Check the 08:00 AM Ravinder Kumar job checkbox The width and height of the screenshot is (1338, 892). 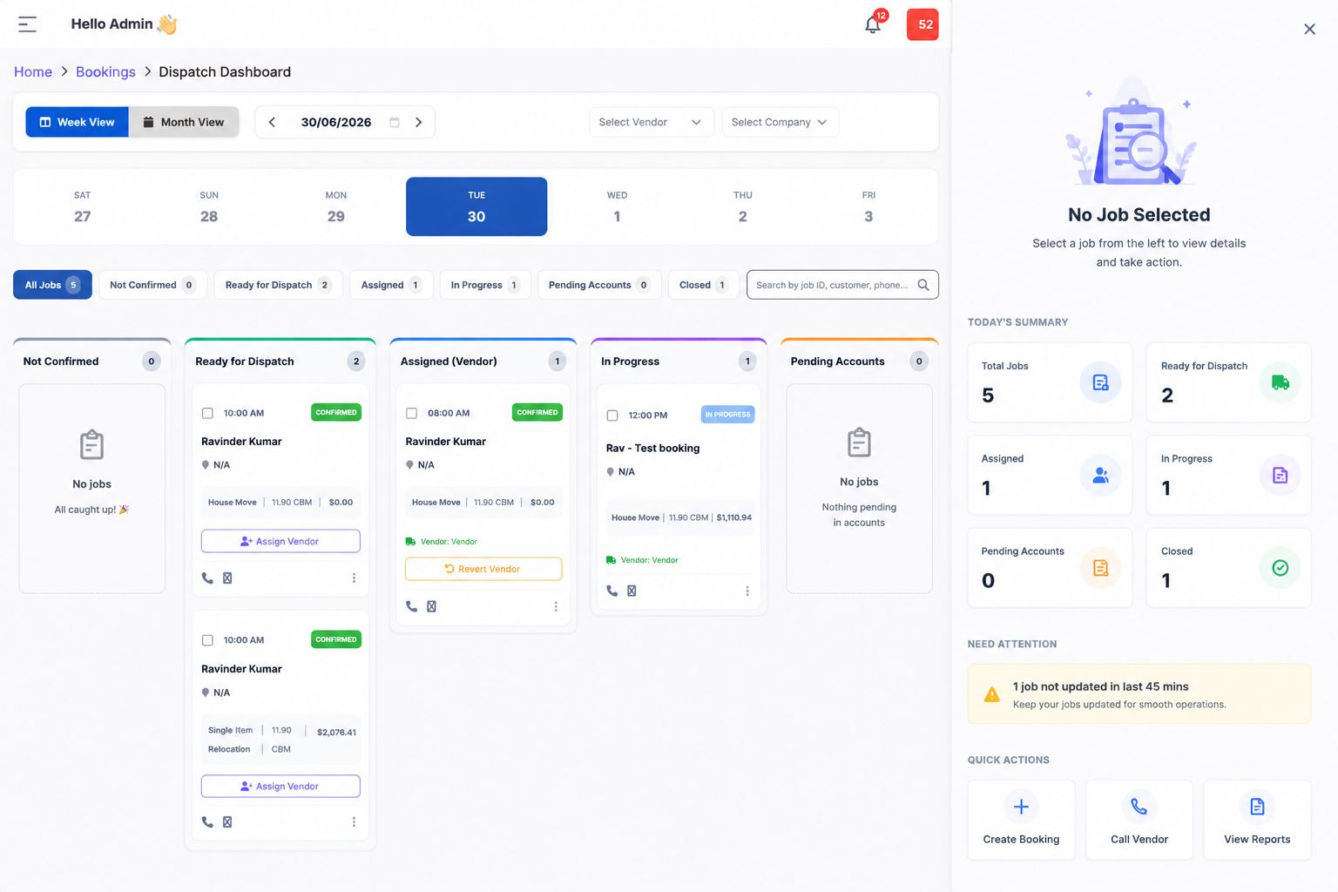point(412,413)
